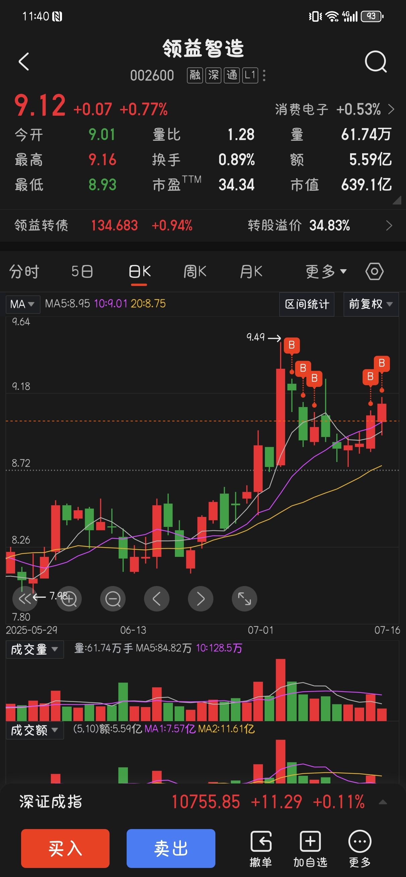The height and width of the screenshot is (877, 406).
Task: Open 区间统计 range statistics
Action: click(307, 304)
